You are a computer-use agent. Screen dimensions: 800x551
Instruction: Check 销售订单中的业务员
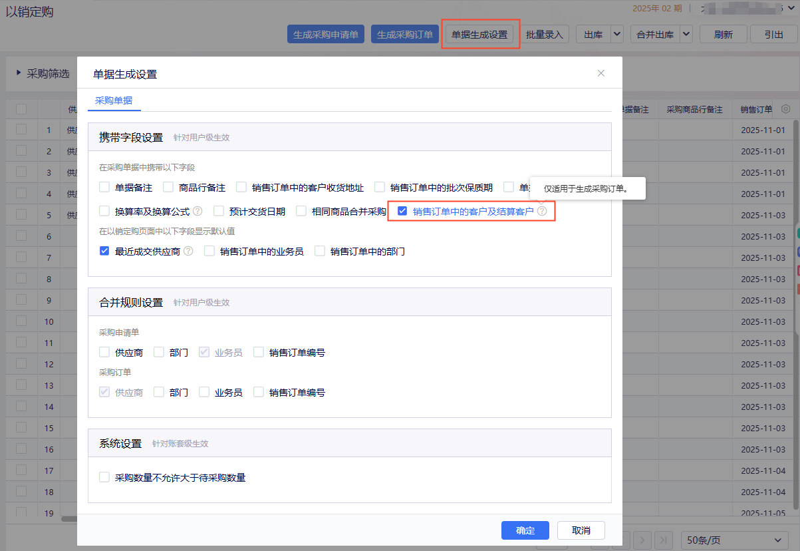209,251
